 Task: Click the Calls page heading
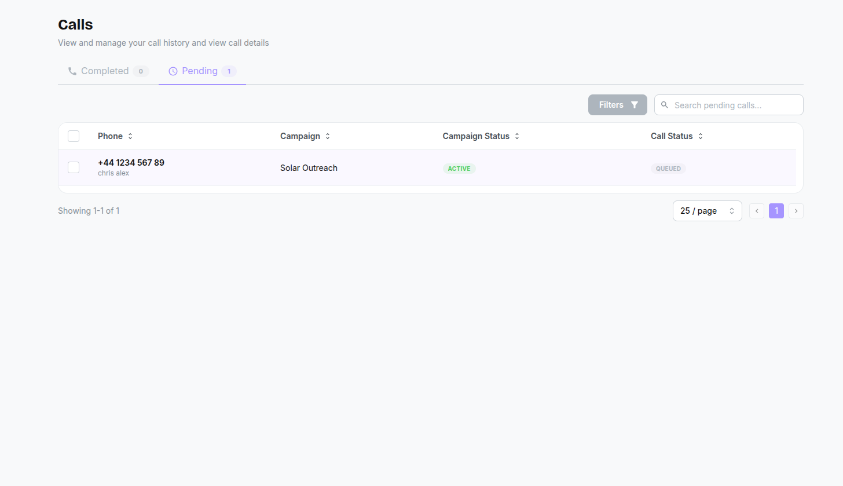pos(75,24)
